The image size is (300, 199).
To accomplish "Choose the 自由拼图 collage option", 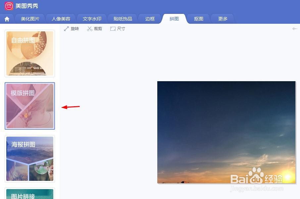I will tap(30, 53).
